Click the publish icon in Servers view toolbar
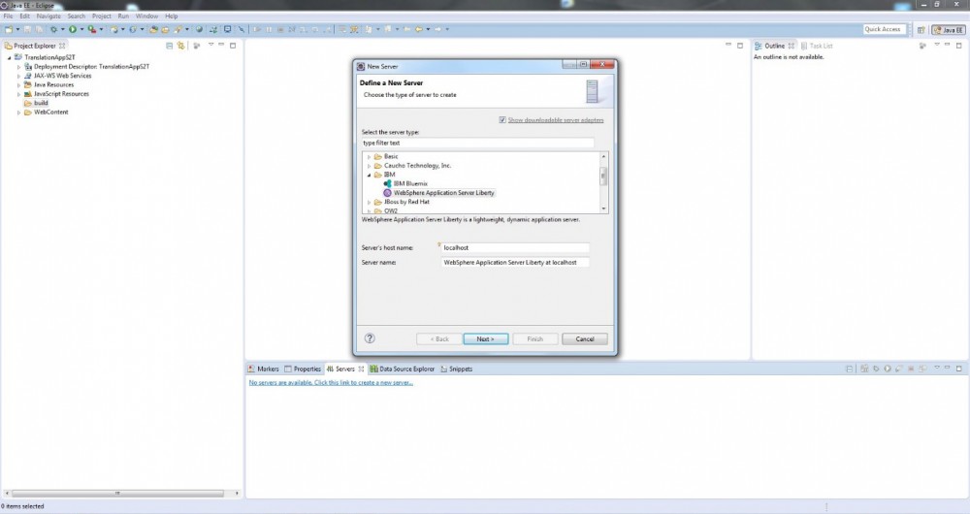Image resolution: width=970 pixels, height=514 pixels. pyautogui.click(x=922, y=369)
